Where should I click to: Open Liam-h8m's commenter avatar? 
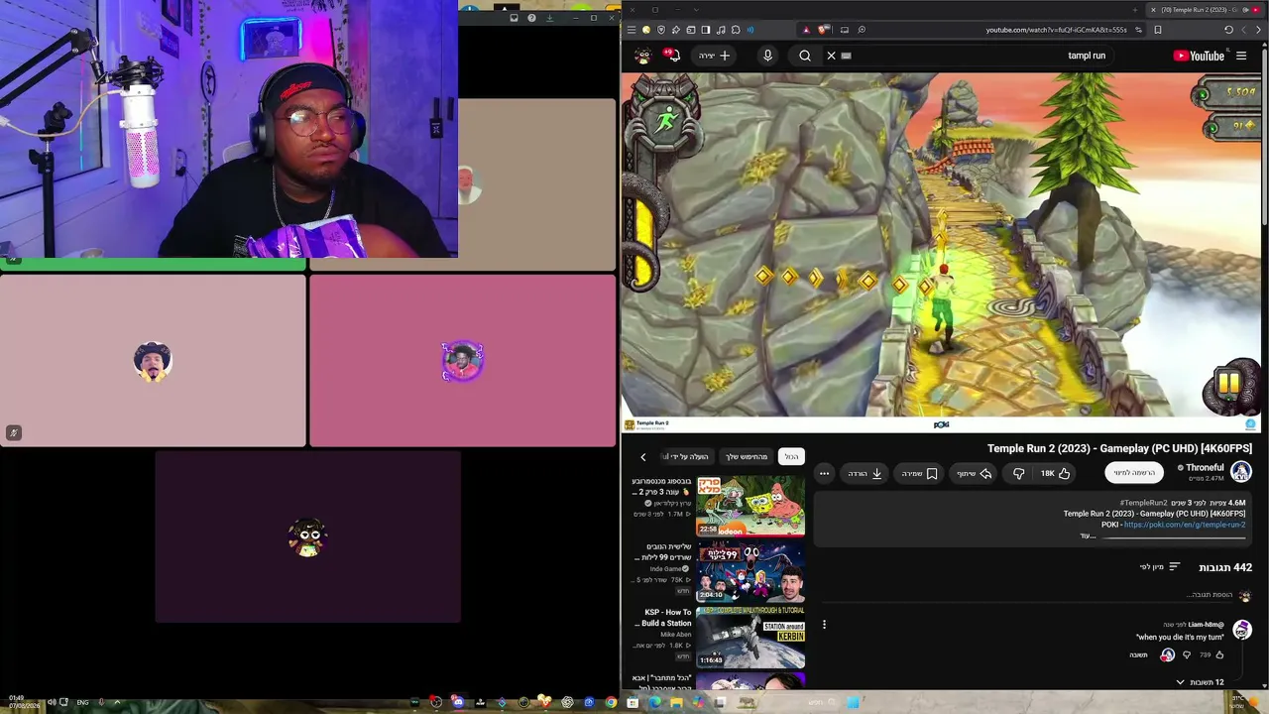[x=1242, y=630]
